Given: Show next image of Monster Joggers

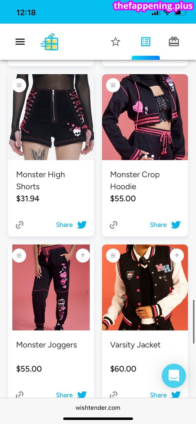Looking at the screenshot, I should tap(87, 292).
